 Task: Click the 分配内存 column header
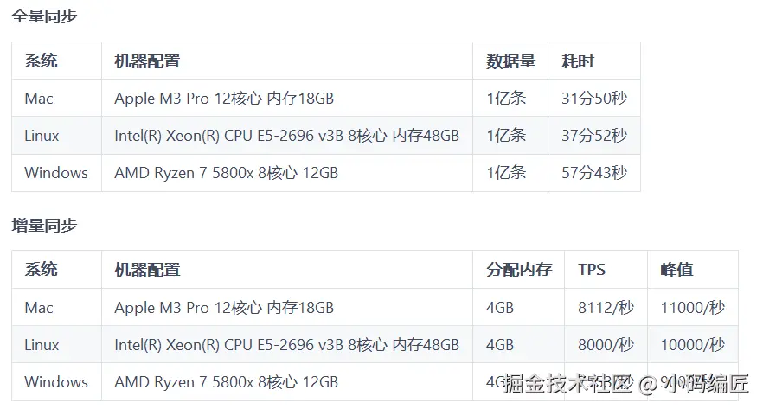[519, 270]
